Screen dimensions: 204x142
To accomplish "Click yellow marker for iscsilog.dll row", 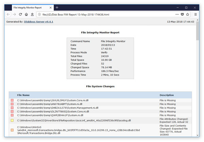I will click(12, 120).
